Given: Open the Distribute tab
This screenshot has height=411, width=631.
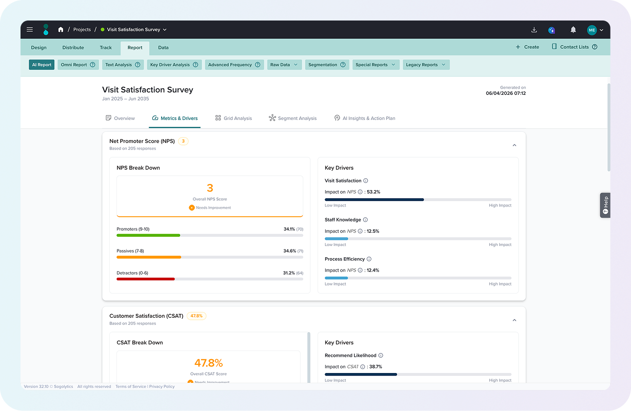Looking at the screenshot, I should click(x=73, y=48).
